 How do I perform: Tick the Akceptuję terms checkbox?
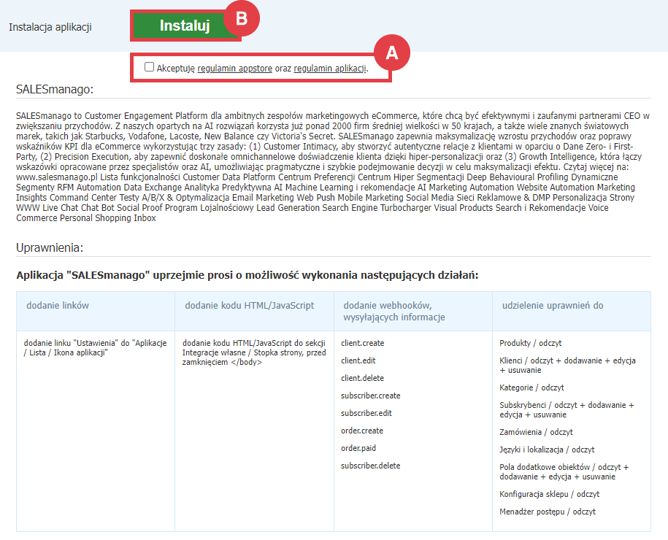point(150,67)
